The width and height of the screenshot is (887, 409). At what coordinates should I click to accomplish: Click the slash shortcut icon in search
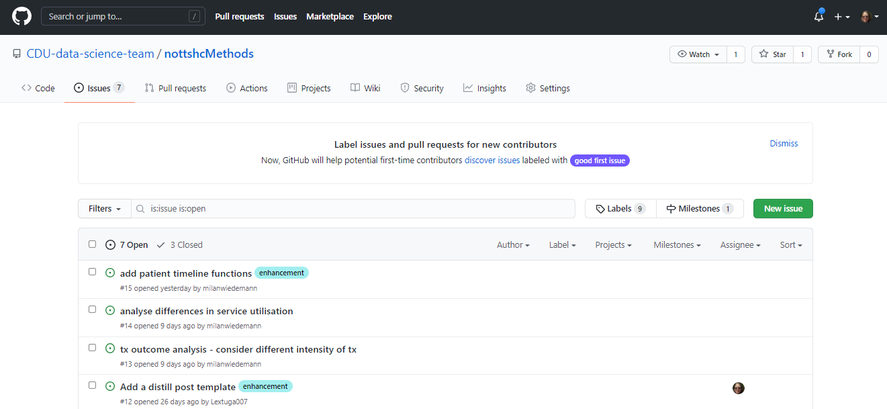(x=195, y=16)
